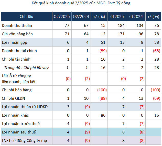The image size is (162, 146).
Task: Click the table title mentioning MBG
Action: [81, 3]
